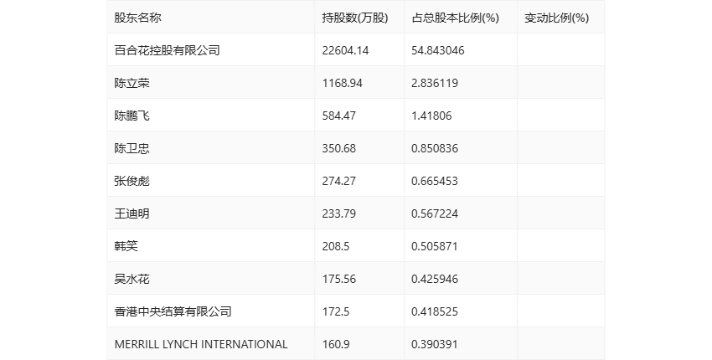Click percentage 0.418525

pyautogui.click(x=435, y=312)
